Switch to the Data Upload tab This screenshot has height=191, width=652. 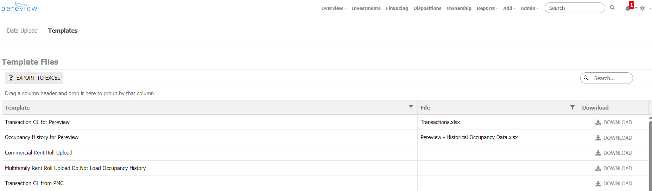[22, 31]
